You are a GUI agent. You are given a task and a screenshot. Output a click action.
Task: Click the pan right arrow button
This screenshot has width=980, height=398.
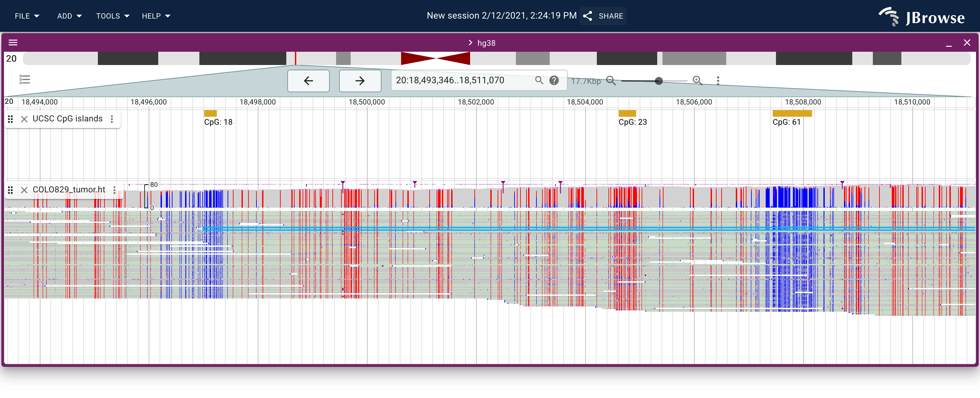coord(360,81)
